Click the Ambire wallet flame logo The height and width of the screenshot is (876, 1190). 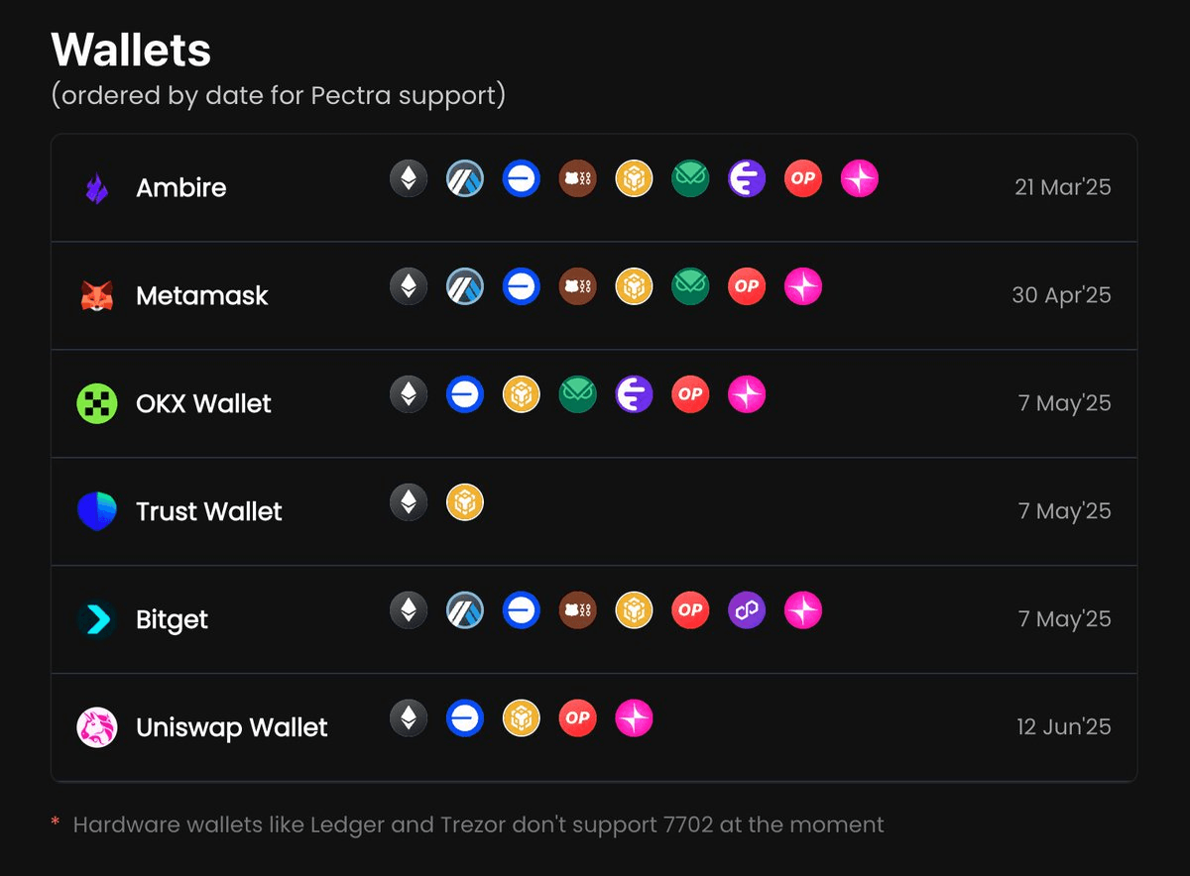(x=96, y=187)
